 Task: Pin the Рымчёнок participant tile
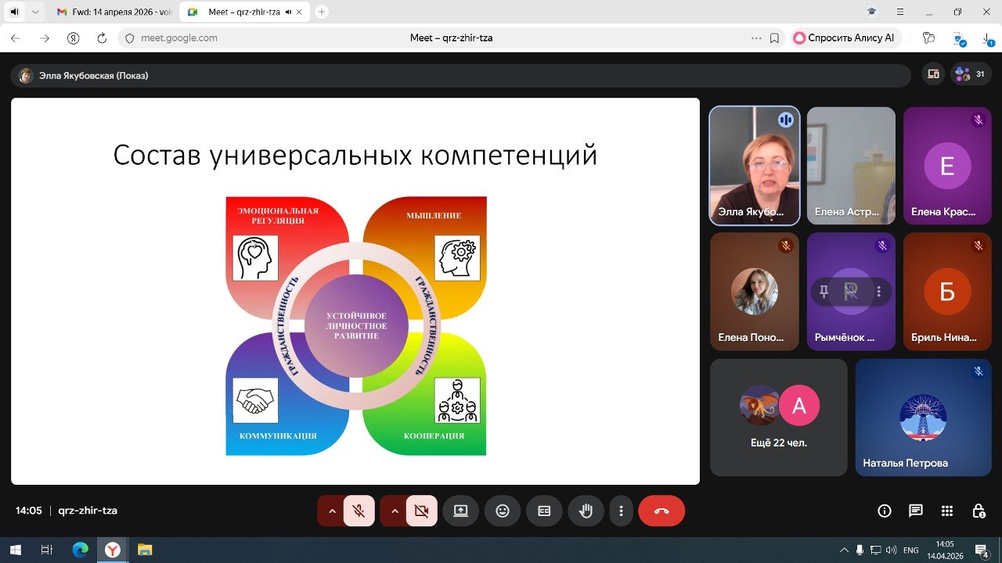click(x=824, y=292)
